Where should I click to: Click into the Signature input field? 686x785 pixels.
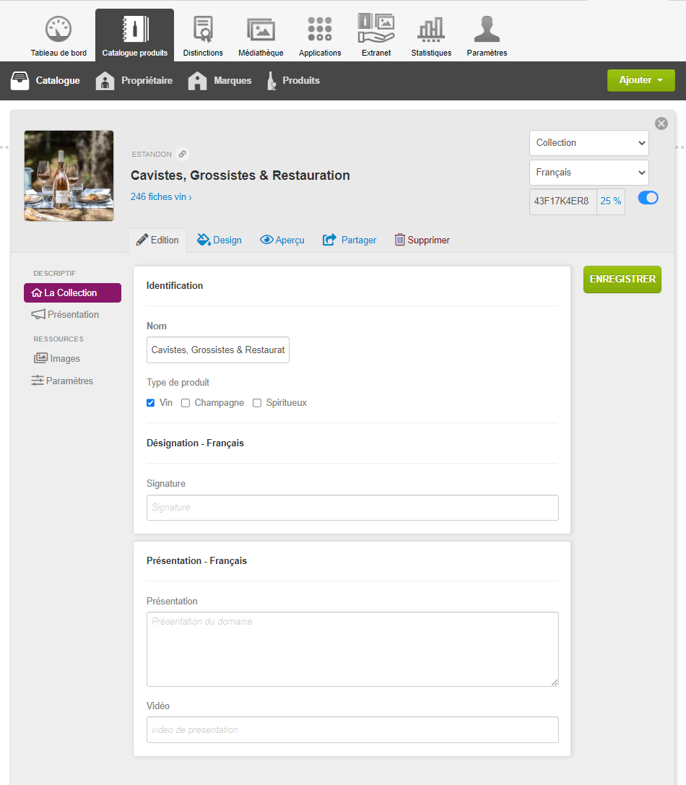click(x=352, y=508)
